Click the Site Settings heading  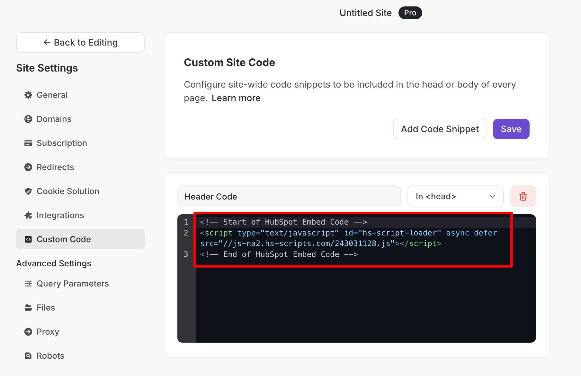pyautogui.click(x=47, y=68)
